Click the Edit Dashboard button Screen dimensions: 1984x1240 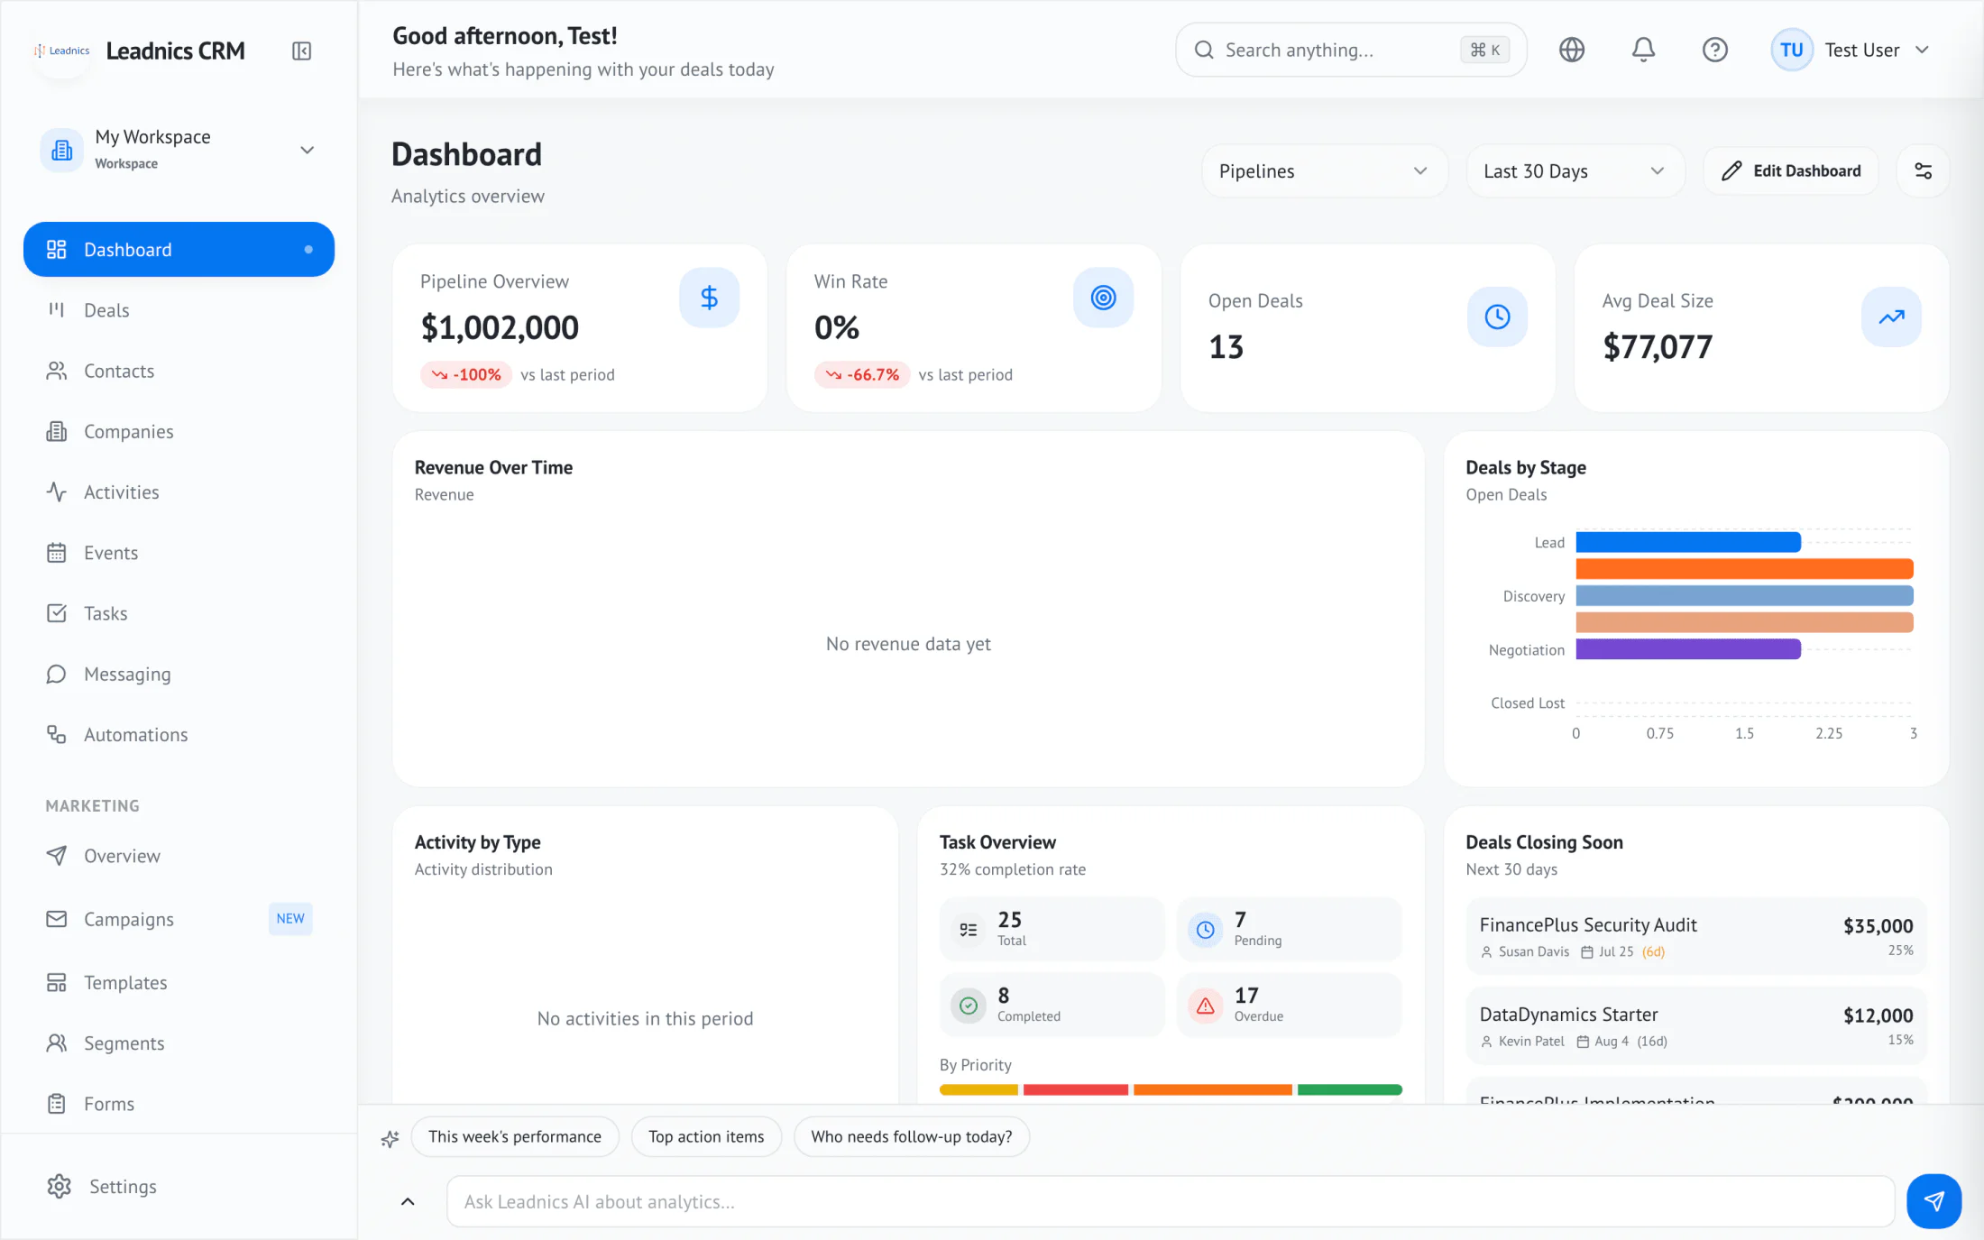[1790, 171]
